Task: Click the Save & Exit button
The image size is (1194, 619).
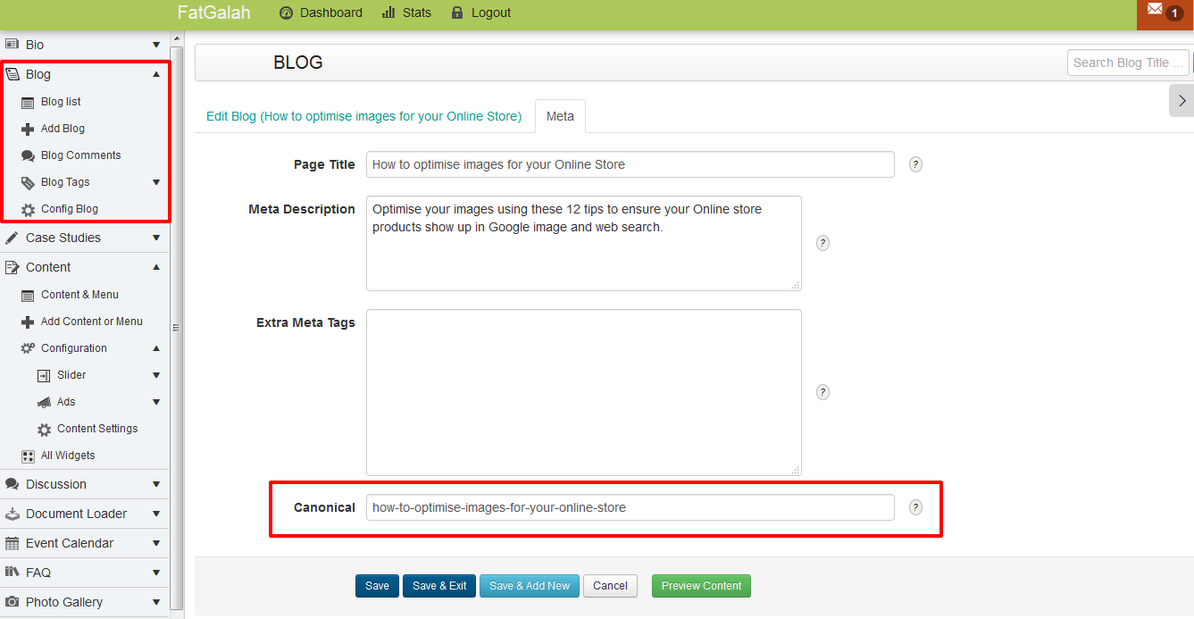Action: 438,585
